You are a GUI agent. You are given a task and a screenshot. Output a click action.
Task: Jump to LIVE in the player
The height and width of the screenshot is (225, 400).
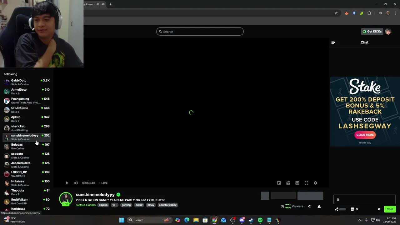(x=103, y=183)
